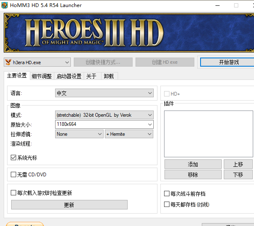Click inside the empty 插件 list box

[208, 134]
